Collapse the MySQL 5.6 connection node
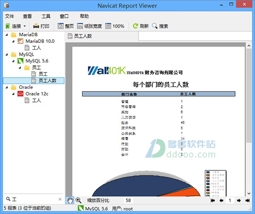 coord(13,61)
